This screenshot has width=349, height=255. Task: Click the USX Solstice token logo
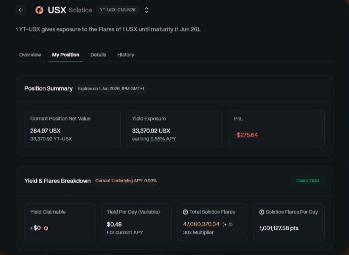tap(40, 10)
